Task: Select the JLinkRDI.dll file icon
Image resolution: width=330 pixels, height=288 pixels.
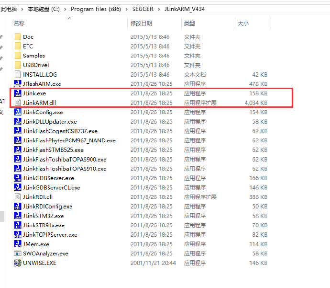Action: tap(18, 197)
